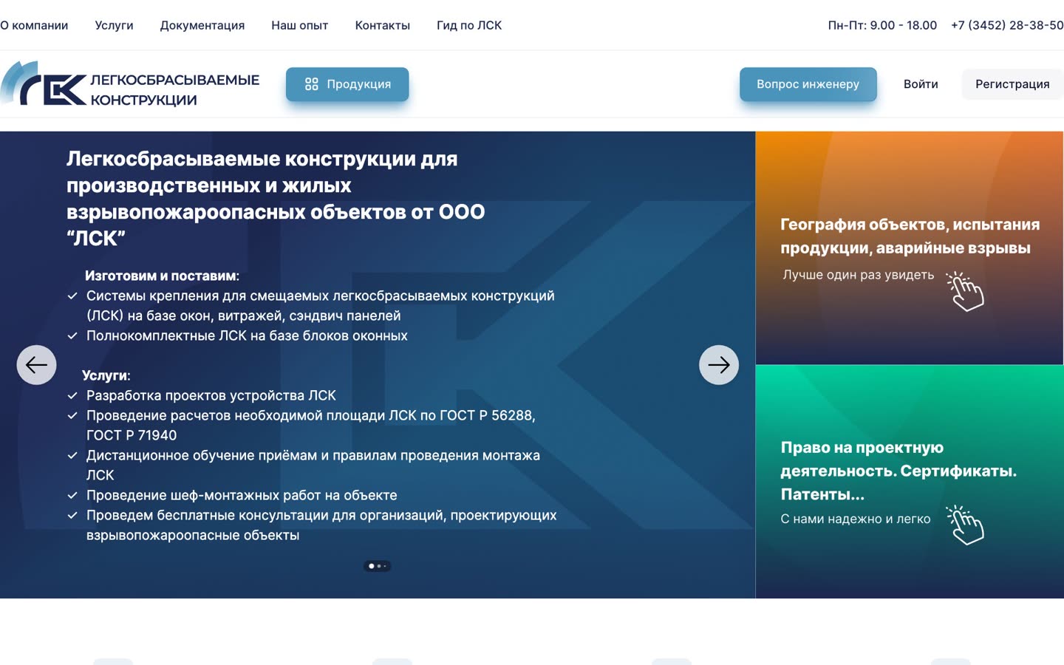The height and width of the screenshot is (665, 1064).
Task: Open the Контакты menu item
Action: pos(382,25)
